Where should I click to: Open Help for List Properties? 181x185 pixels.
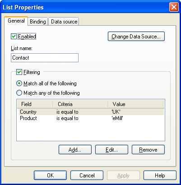(160, 176)
